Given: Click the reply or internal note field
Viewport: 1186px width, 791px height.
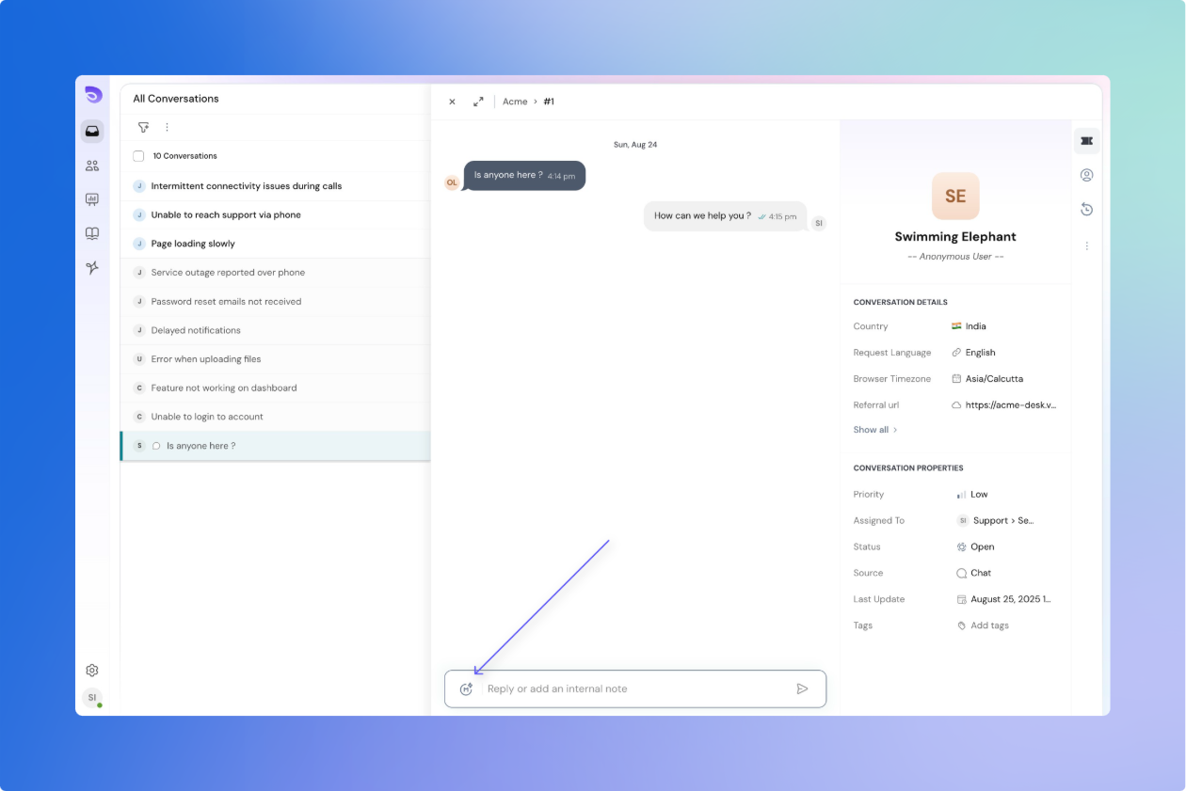Looking at the screenshot, I should (635, 688).
